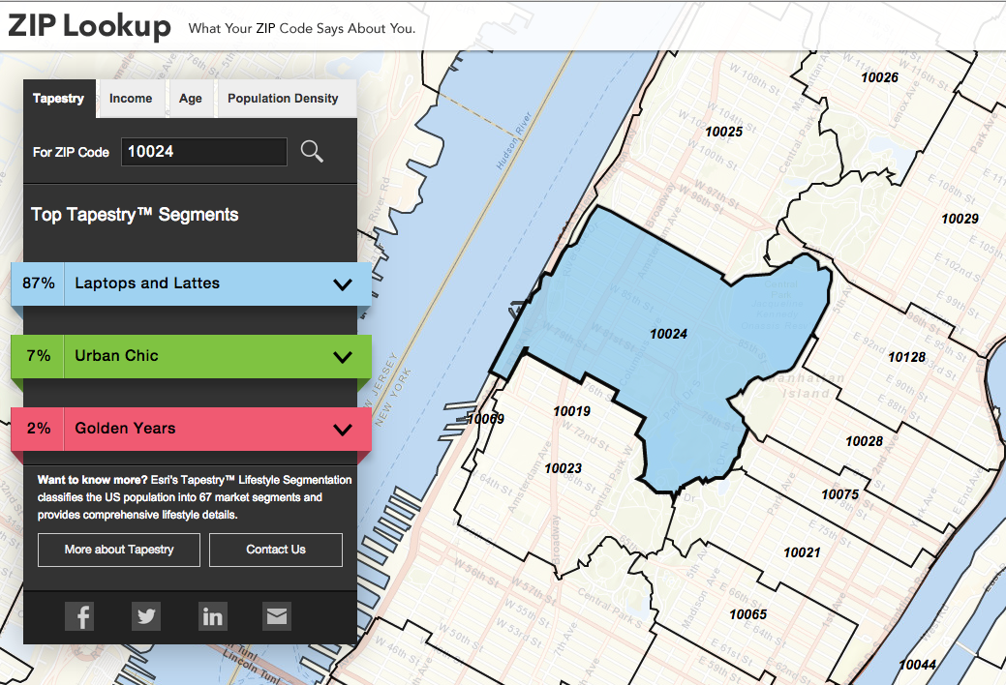Image resolution: width=1006 pixels, height=685 pixels.
Task: Open the email envelope share icon
Action: 276,616
